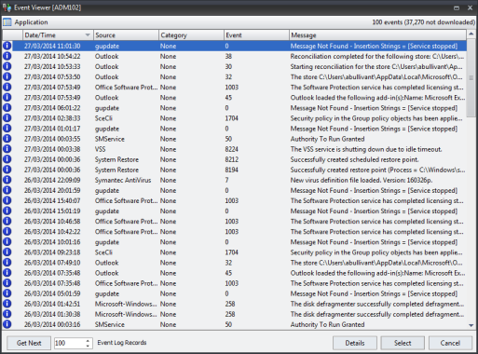Image resolution: width=478 pixels, height=354 pixels.
Task: Maximize the Event Viewer window
Action: pos(457,7)
